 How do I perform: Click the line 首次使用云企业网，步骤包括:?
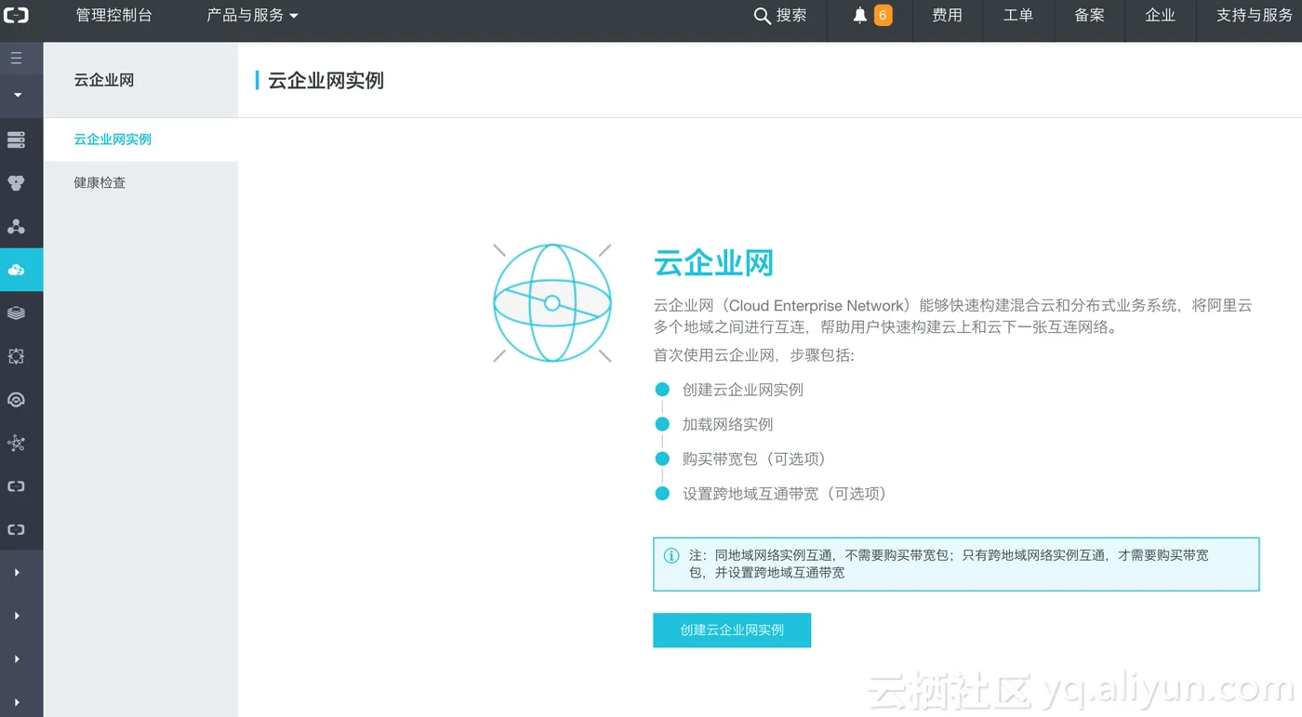coord(753,355)
